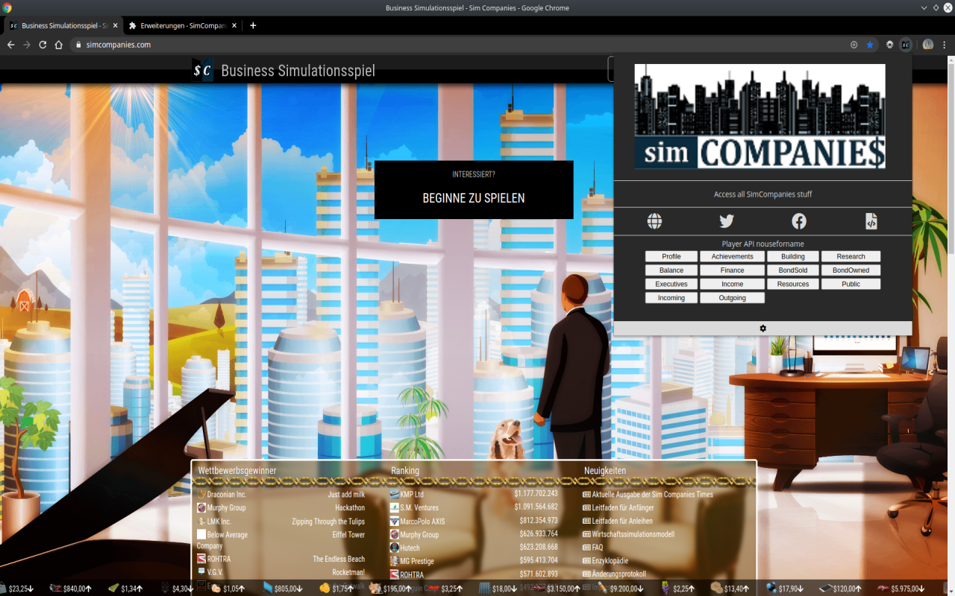Click the Executives button

[x=671, y=284]
